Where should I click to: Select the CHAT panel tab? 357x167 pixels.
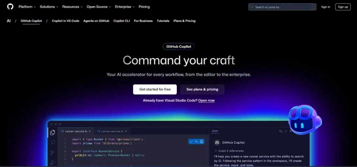[x=215, y=131]
